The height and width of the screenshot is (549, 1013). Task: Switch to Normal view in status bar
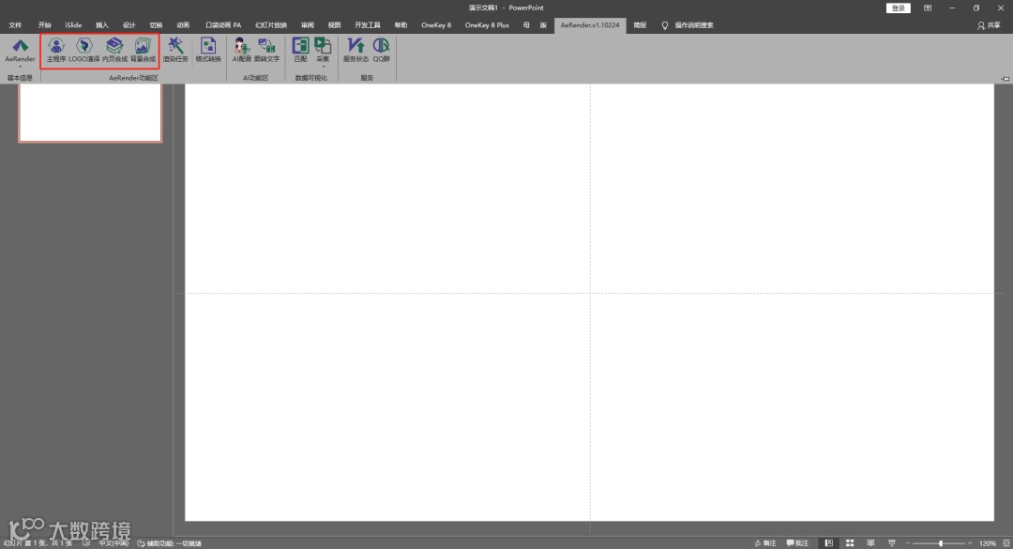(x=829, y=543)
